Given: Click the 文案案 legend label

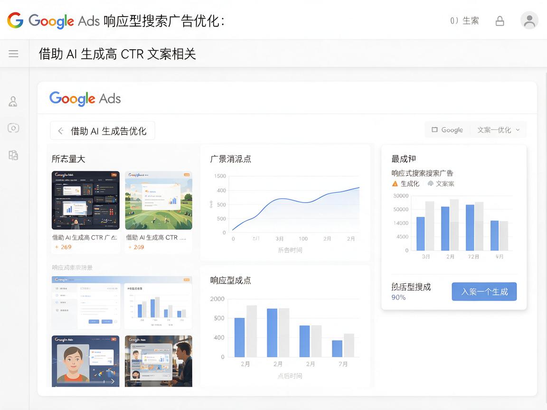Looking at the screenshot, I should (x=445, y=184).
